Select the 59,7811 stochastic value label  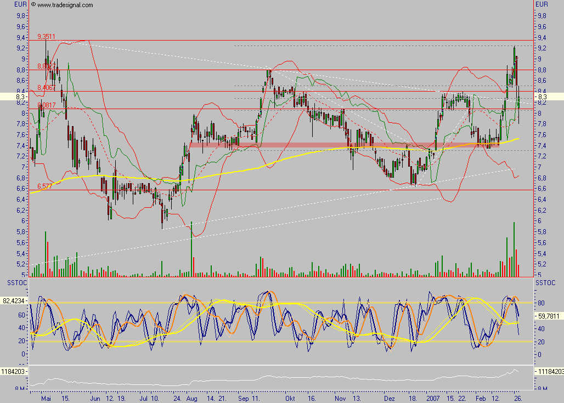tap(549, 316)
